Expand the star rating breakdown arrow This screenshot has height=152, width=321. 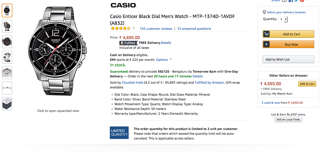pyautogui.click(x=134, y=28)
